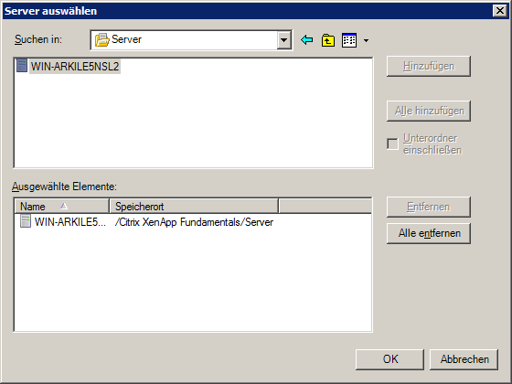Click the Hinzufügen button

pyautogui.click(x=429, y=66)
